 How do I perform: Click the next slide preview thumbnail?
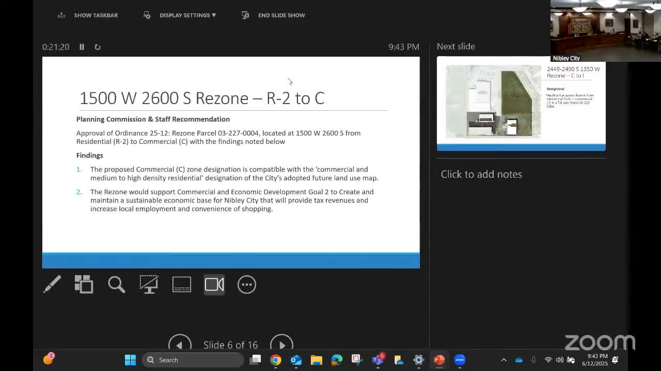521,103
